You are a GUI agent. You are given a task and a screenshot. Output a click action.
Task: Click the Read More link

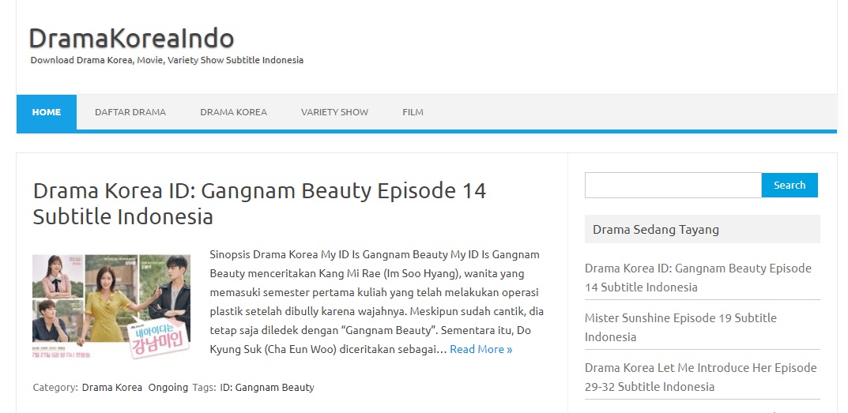point(481,349)
